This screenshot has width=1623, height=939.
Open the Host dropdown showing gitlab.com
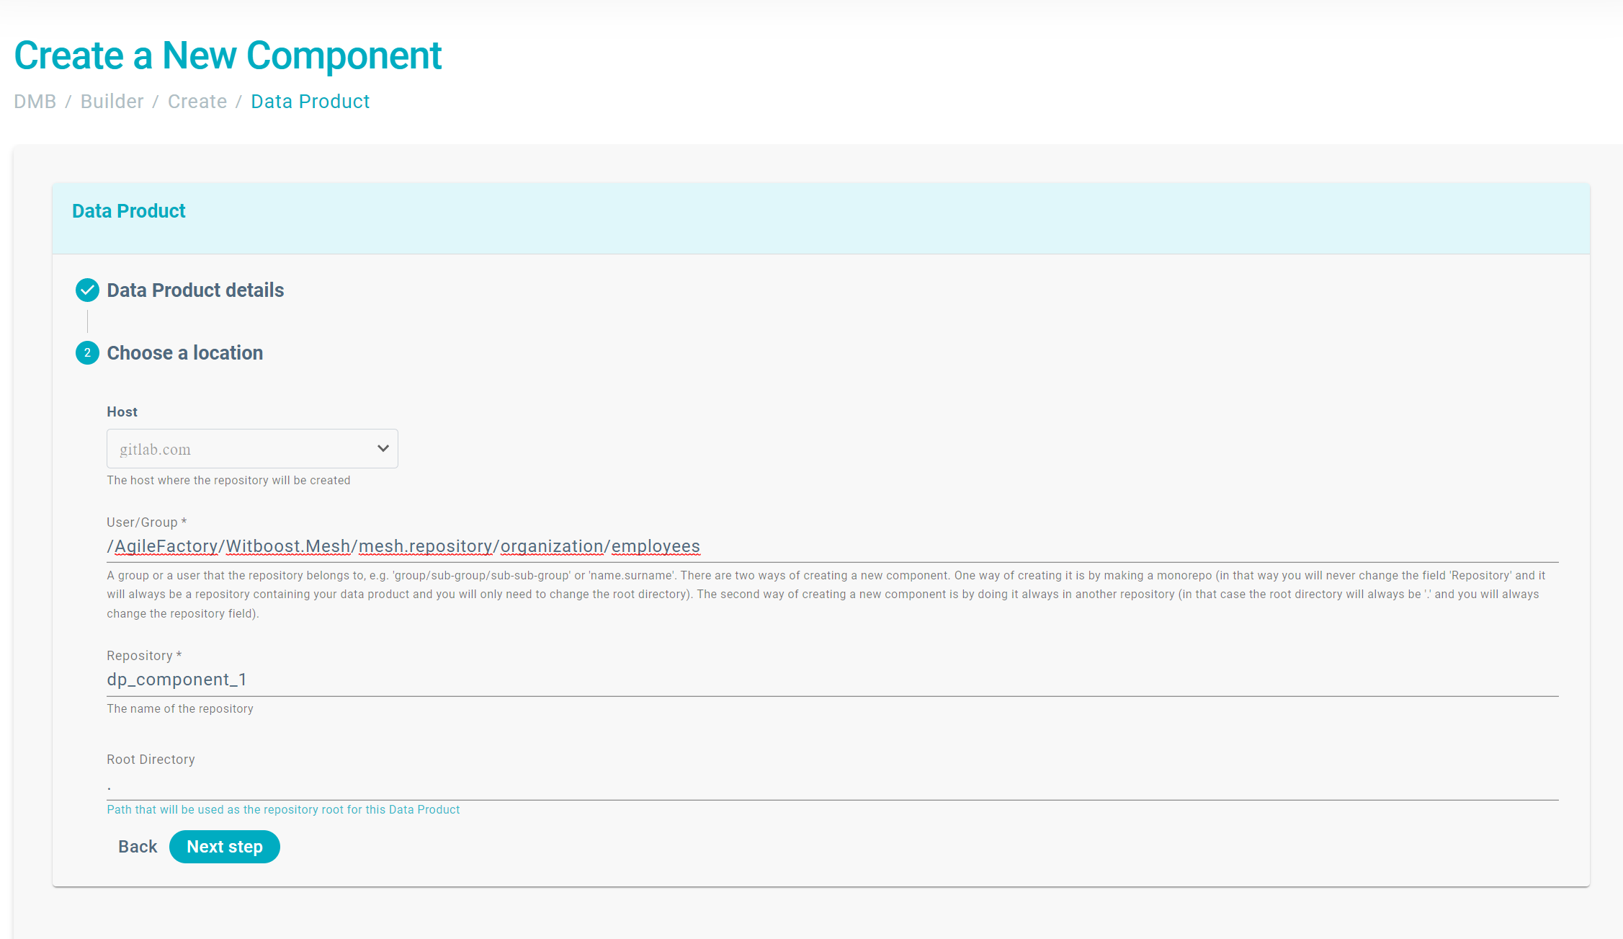coord(252,449)
